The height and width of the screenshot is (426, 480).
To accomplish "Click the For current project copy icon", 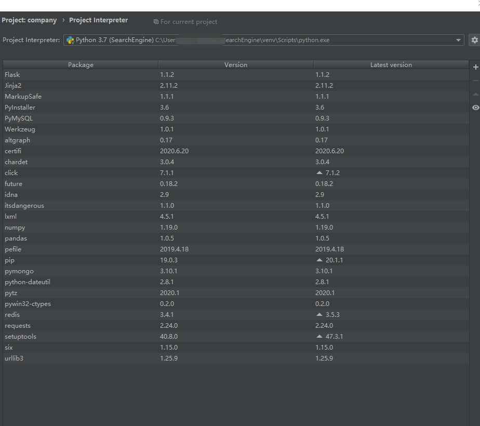I will tap(156, 22).
